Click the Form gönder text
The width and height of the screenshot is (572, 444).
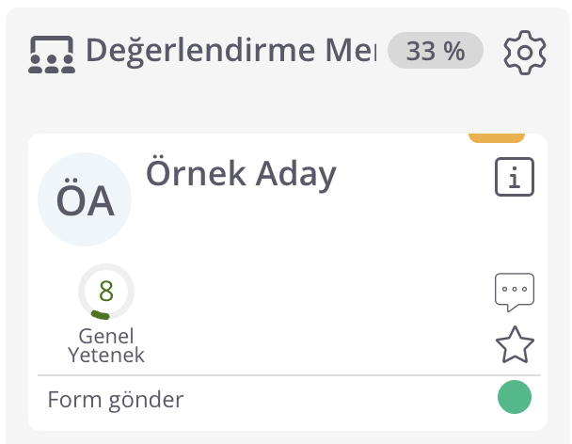click(116, 399)
